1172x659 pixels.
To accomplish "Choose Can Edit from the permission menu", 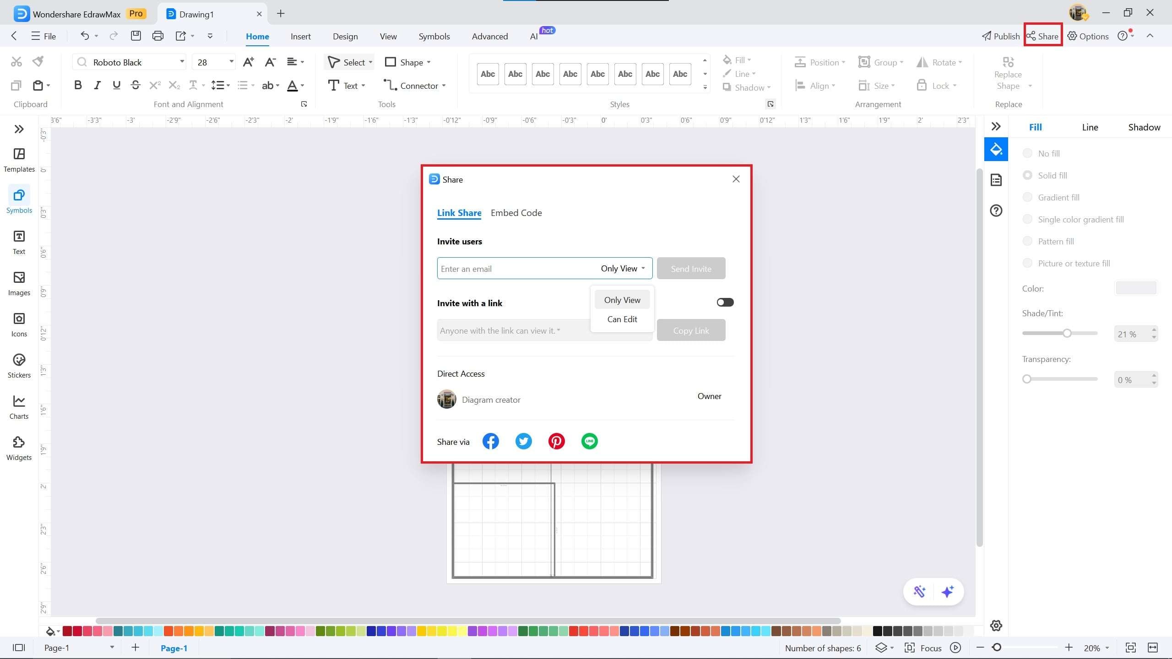I will (x=622, y=319).
